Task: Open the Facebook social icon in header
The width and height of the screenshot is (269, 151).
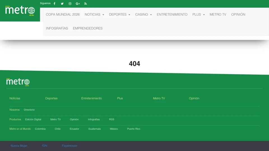Action: pyautogui.click(x=55, y=4)
